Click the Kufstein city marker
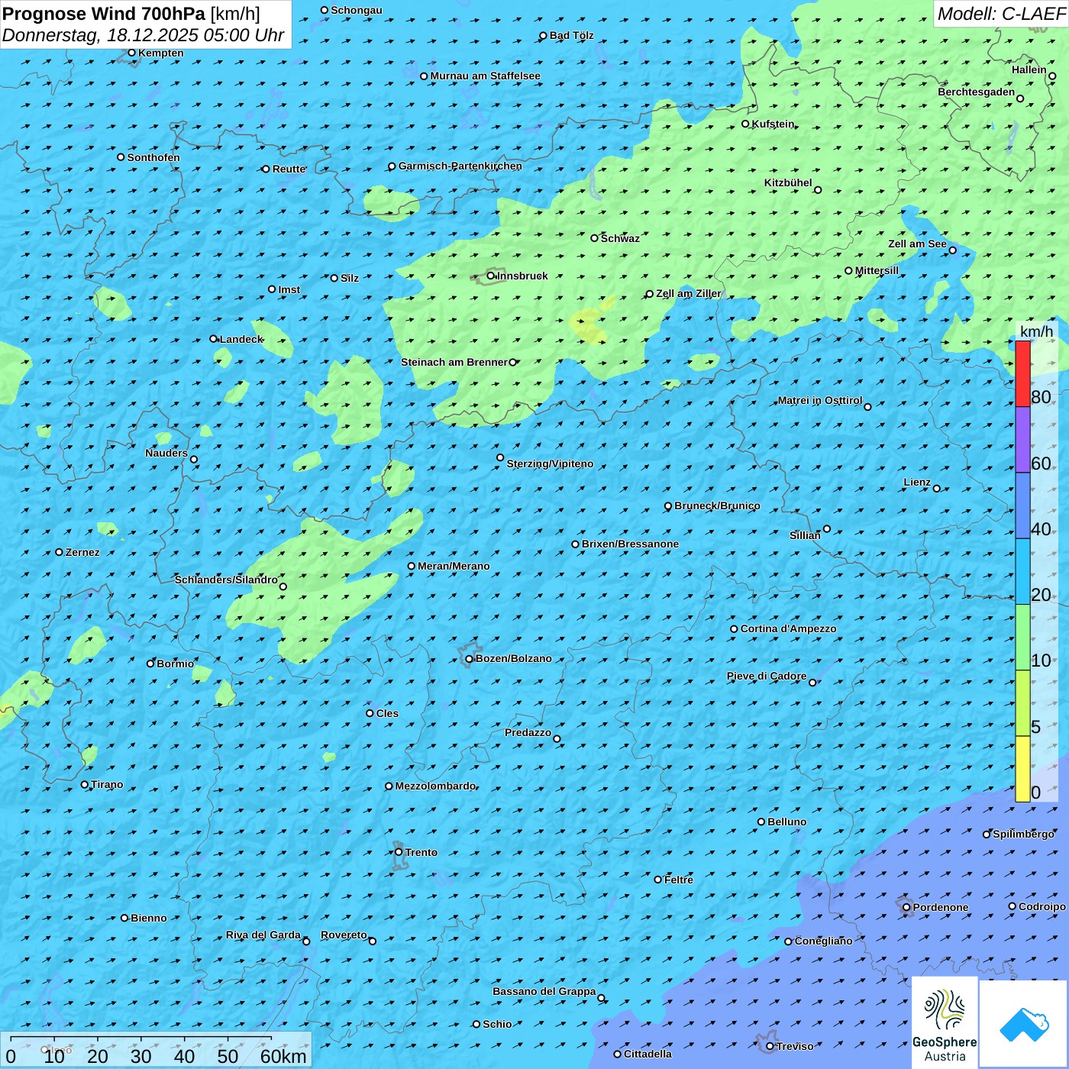 click(x=746, y=124)
